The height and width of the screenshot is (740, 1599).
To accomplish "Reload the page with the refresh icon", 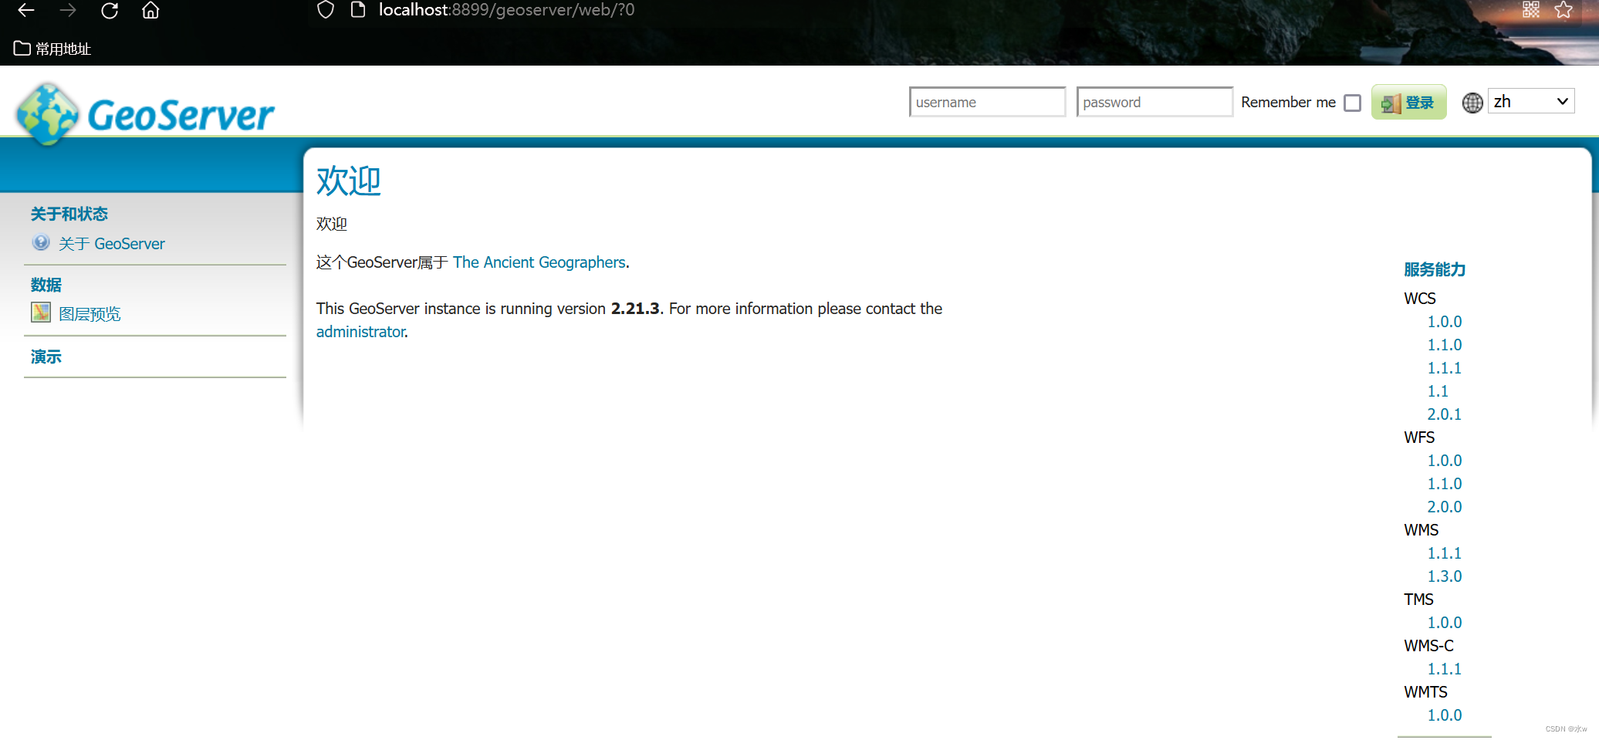I will coord(110,10).
